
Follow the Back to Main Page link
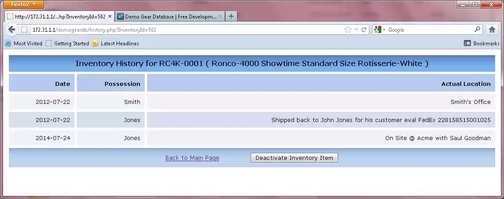pos(192,158)
